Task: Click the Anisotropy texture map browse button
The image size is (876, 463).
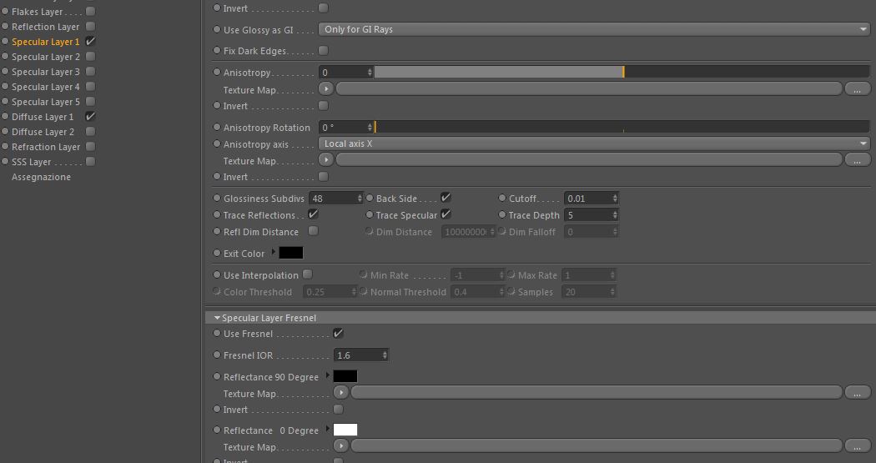Action: pos(857,88)
